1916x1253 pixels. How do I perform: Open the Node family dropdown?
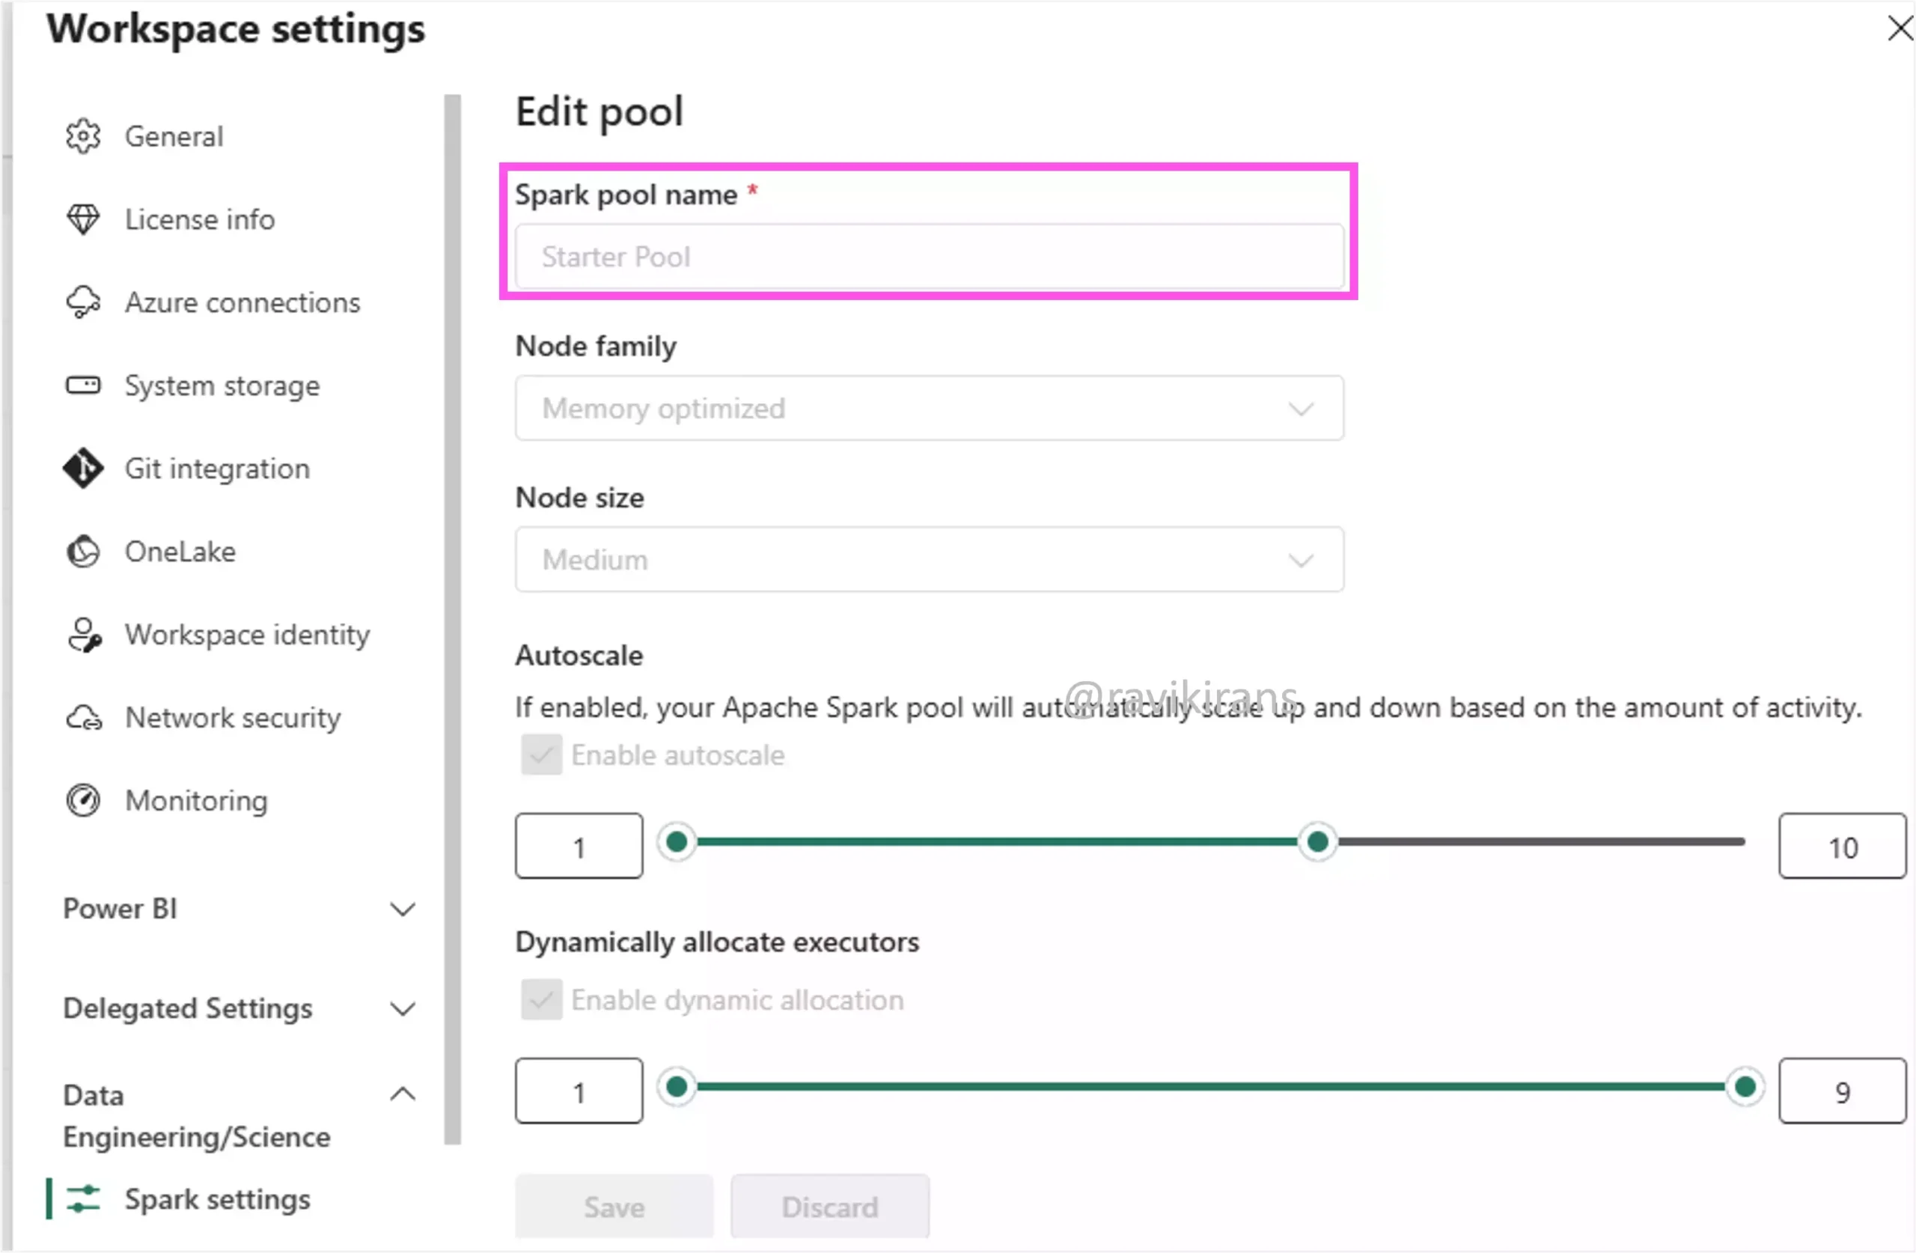point(929,407)
